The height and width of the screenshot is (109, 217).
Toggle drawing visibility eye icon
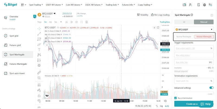pos(39,101)
